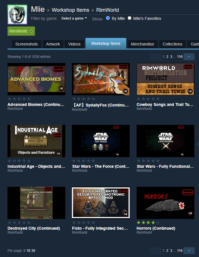Viewport: 199px width, 257px height.
Task: Remove the RimWorld filter tag
Action: pyautogui.click(x=31, y=31)
